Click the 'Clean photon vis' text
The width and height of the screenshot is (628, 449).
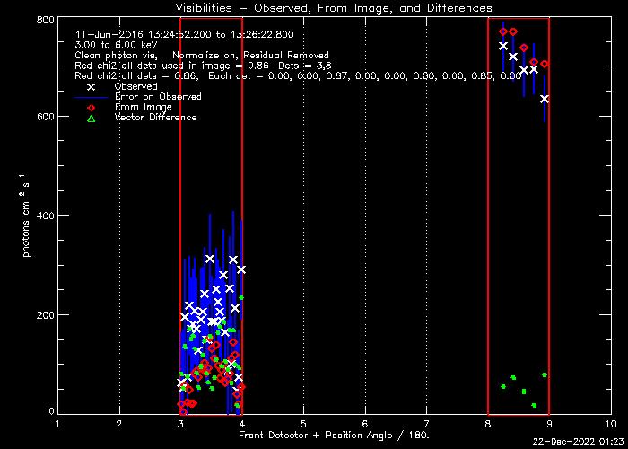pyautogui.click(x=116, y=56)
